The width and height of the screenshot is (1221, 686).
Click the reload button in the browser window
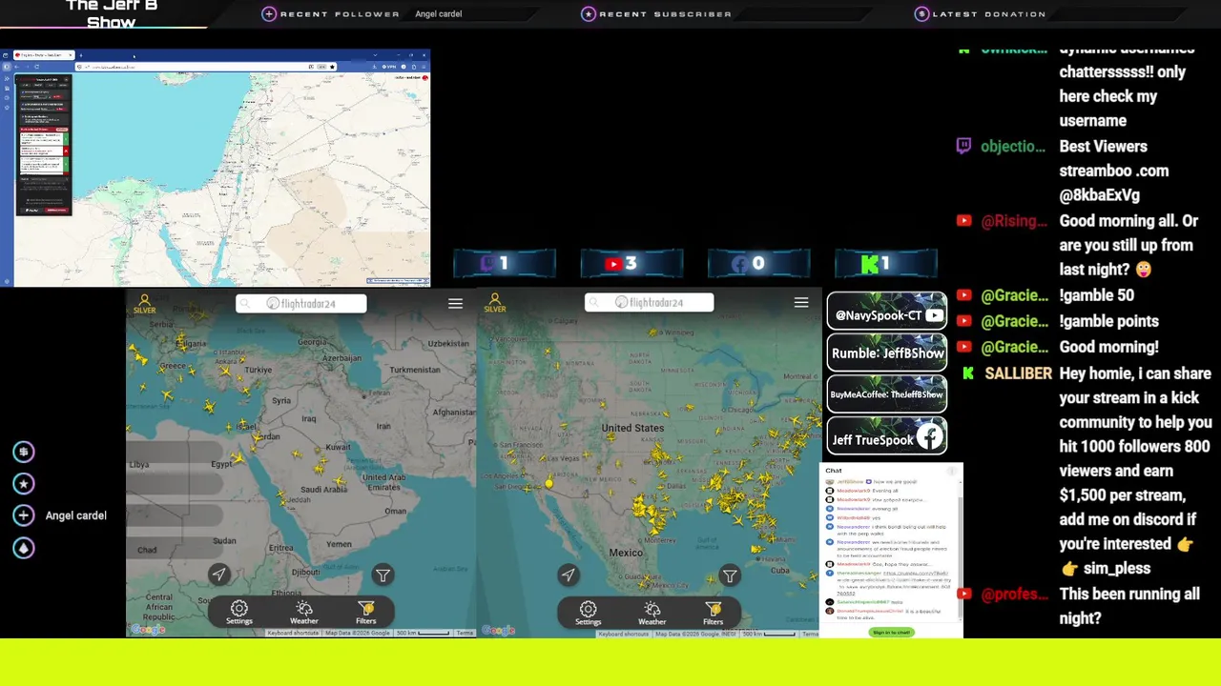(37, 67)
